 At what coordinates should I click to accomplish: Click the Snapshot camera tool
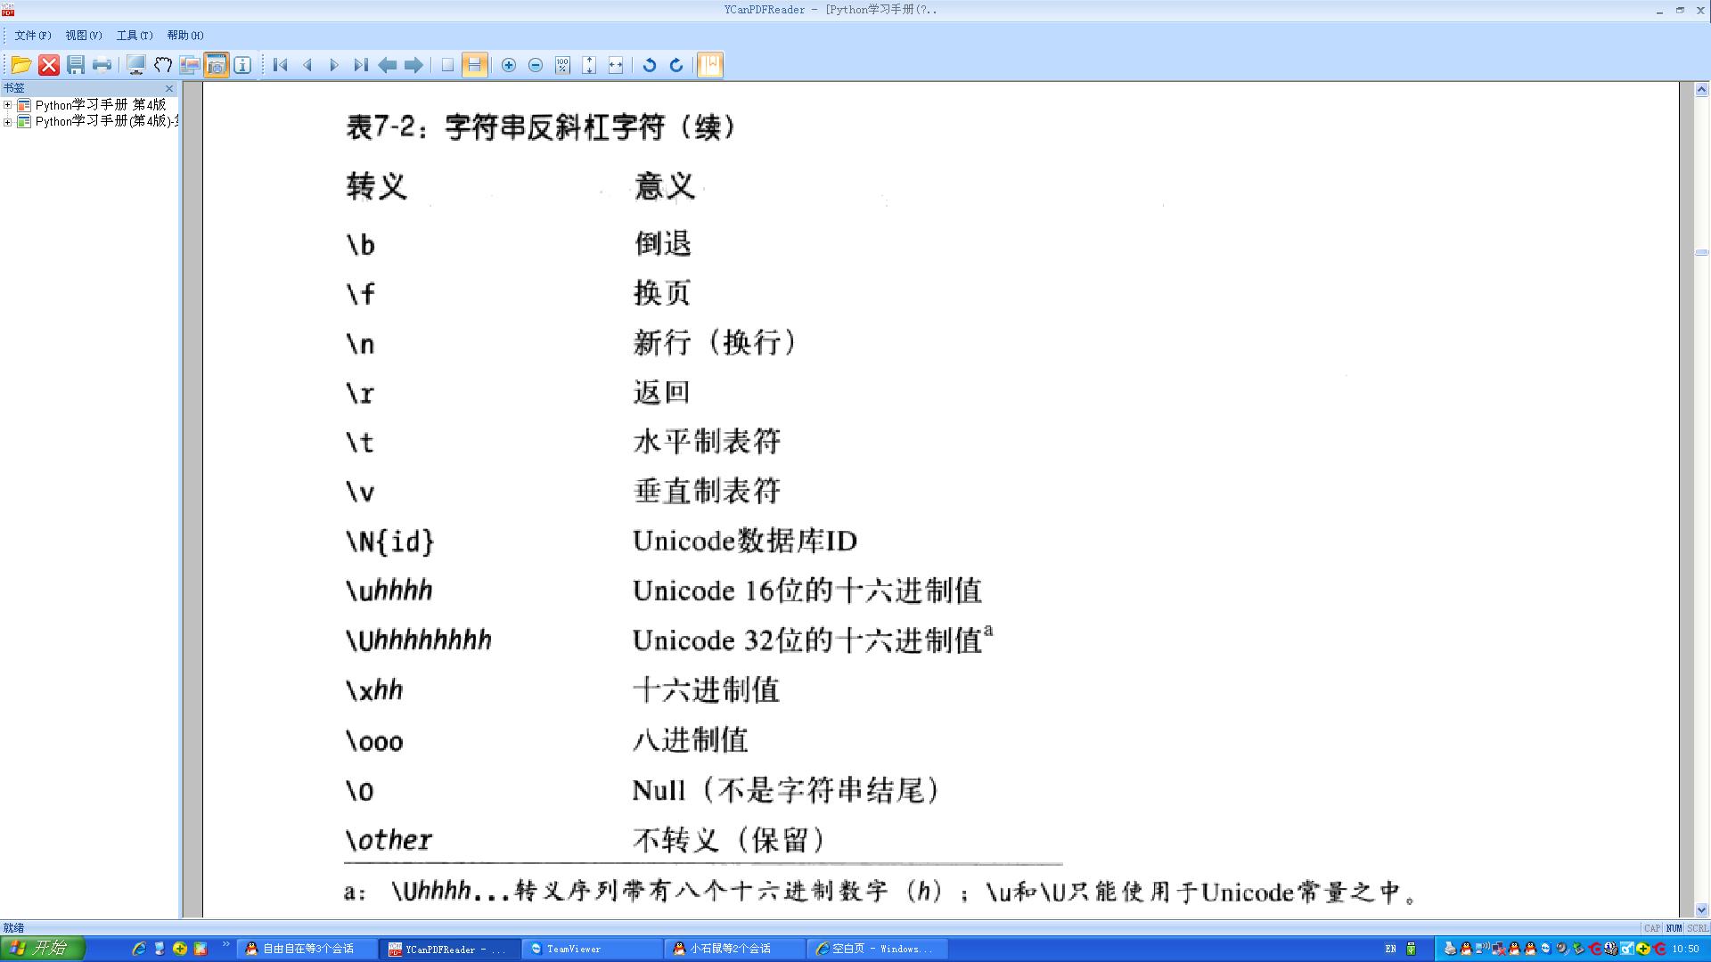(216, 65)
